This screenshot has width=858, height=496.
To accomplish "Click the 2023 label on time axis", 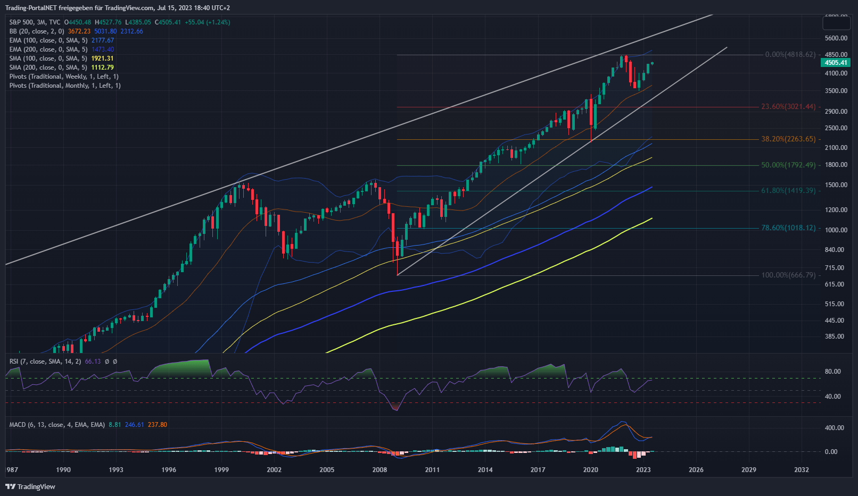I will (x=643, y=469).
